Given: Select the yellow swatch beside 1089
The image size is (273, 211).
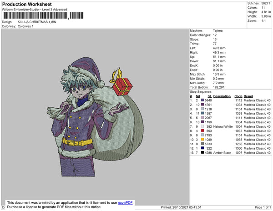Looking at the screenshot, I should tap(202, 139).
